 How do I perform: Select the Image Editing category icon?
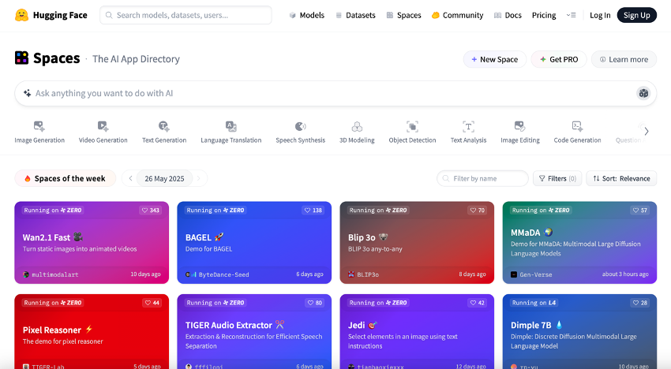[x=520, y=127]
